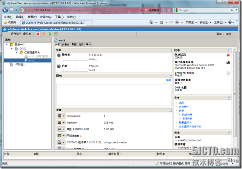Screen dimensions: 242x169
Task: Collapse the performance panel with its minimize box
Action: 170,51
